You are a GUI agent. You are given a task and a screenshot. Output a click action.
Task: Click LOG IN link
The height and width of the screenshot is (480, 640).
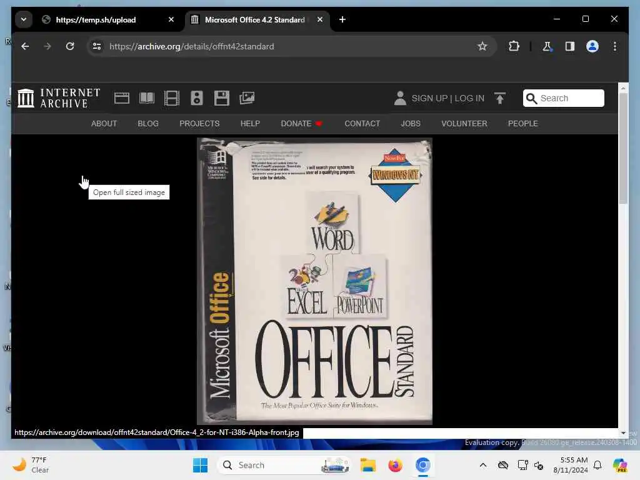[x=469, y=98]
